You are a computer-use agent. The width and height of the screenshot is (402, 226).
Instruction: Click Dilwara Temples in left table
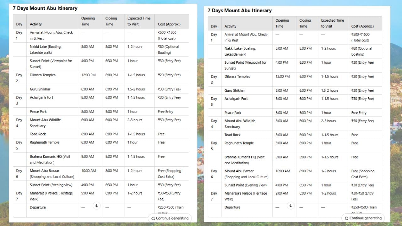click(43, 75)
